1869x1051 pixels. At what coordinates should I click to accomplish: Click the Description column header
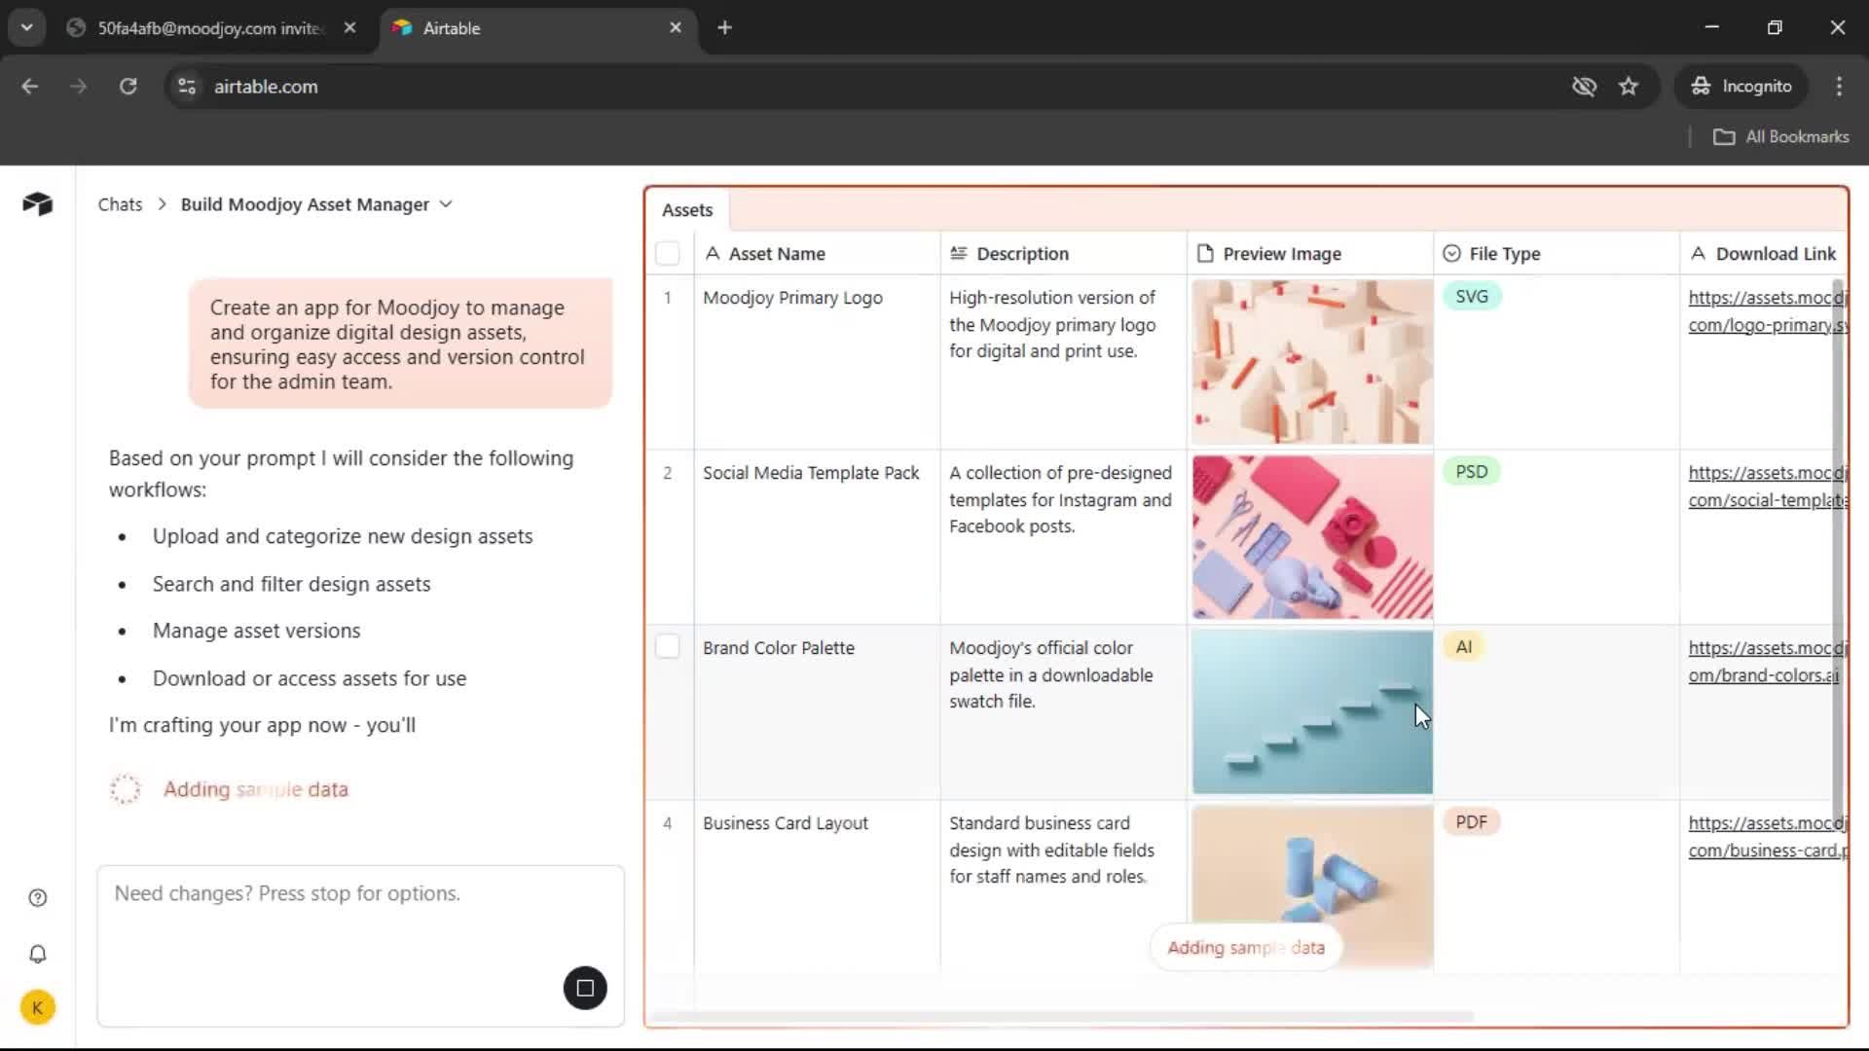pos(1063,254)
